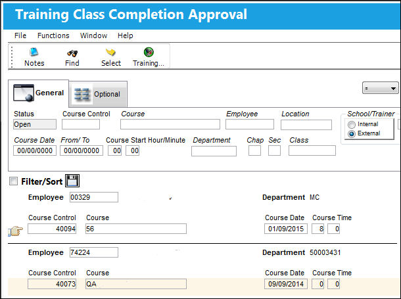Select the Internal radio button
This screenshot has height=299, width=401.
pos(352,124)
